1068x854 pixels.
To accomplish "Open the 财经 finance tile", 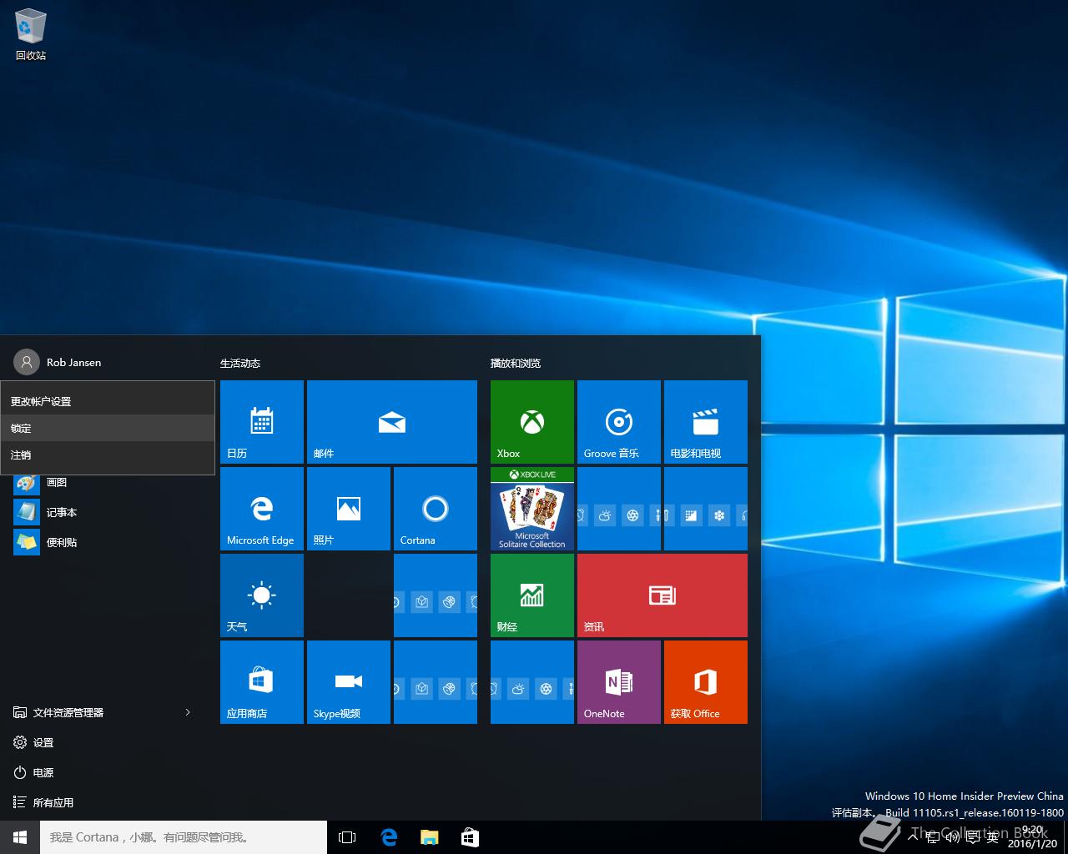I will tap(532, 595).
